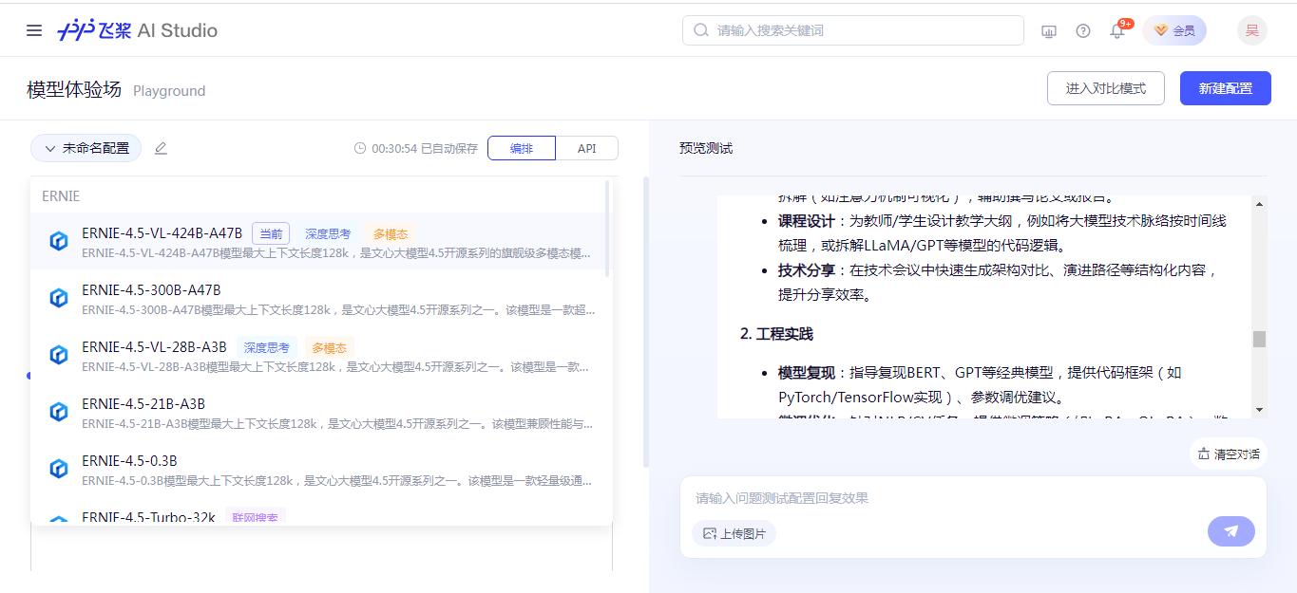Open the monitor dashboard icon in header
This screenshot has width=1297, height=593.
1049,30
